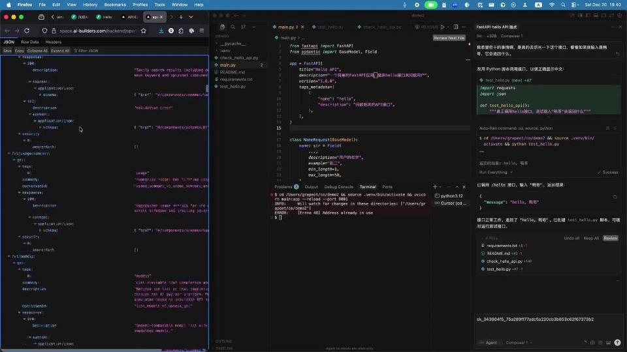Maximize terminal panel with up chevron
The height and width of the screenshot is (352, 627).
tap(457, 187)
